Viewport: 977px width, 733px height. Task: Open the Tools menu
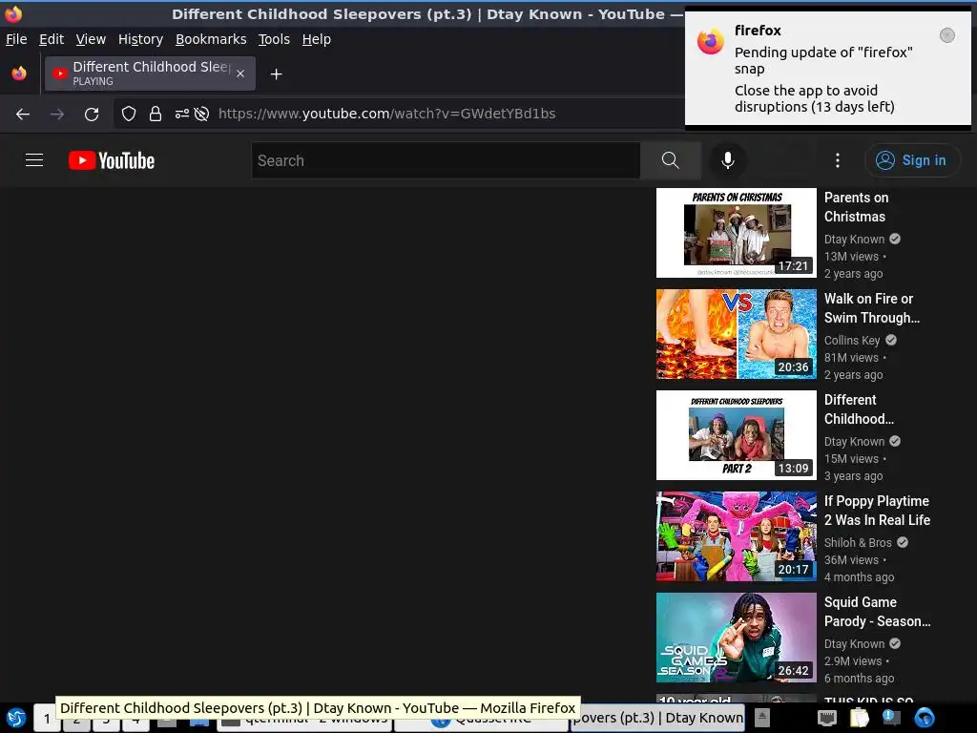[274, 39]
